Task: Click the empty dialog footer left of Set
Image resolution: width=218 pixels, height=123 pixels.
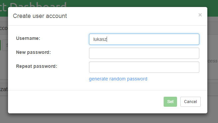Action: coord(86,102)
